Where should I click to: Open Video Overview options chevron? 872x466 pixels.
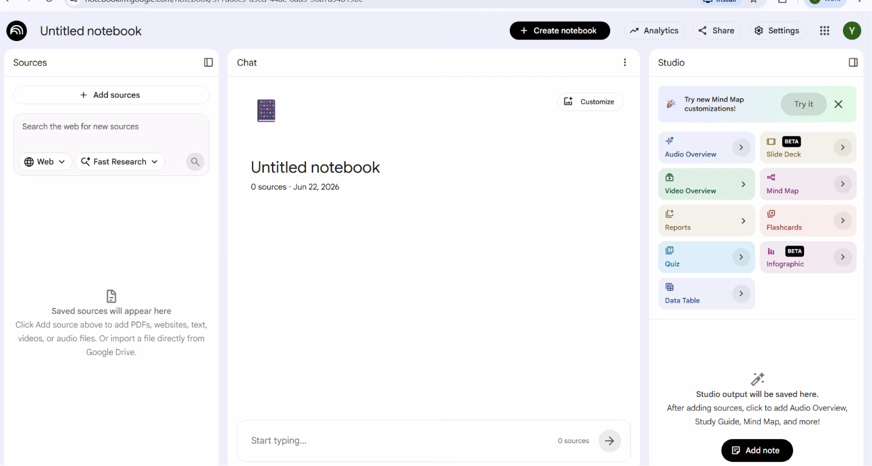[x=743, y=184]
